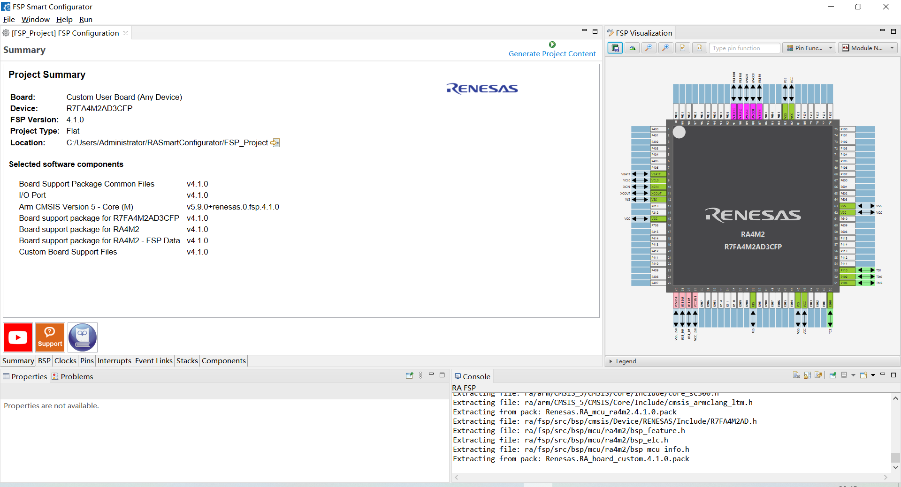Viewport: 901px width, 487px height.
Task: Toggle Console word wrap
Action: click(x=819, y=375)
